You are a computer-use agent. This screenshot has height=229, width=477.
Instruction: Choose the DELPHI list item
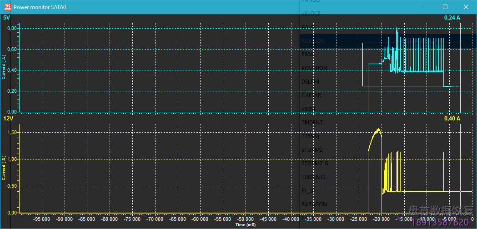310,82
